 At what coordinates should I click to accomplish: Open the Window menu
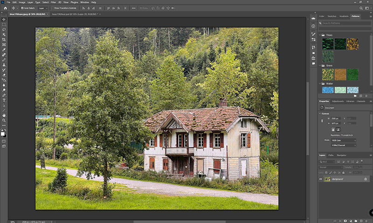tap(84, 2)
